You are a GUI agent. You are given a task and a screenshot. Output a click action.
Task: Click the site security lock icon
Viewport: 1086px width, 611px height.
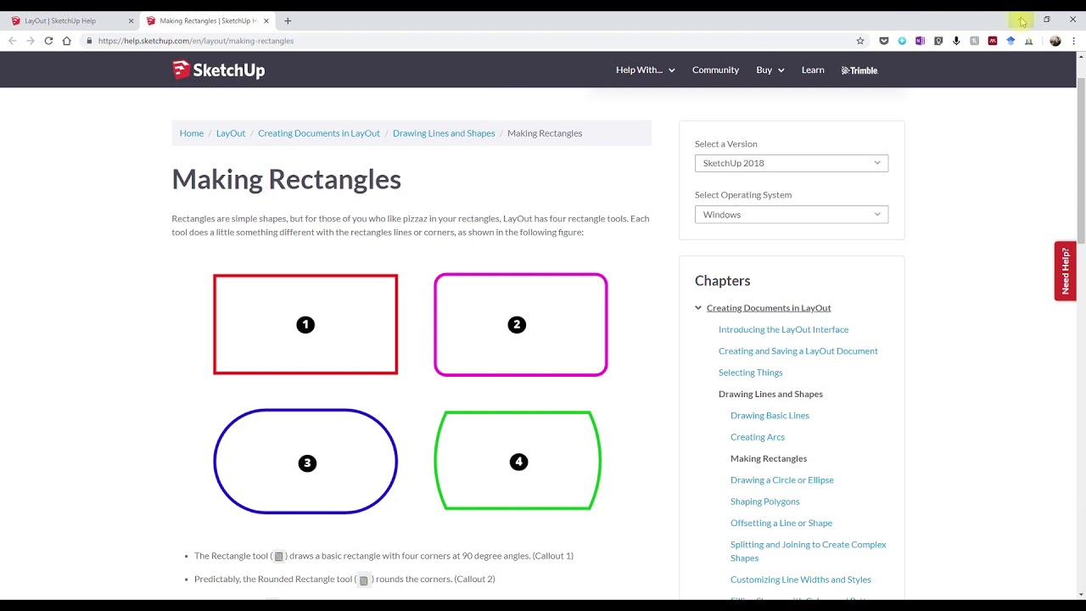(88, 41)
